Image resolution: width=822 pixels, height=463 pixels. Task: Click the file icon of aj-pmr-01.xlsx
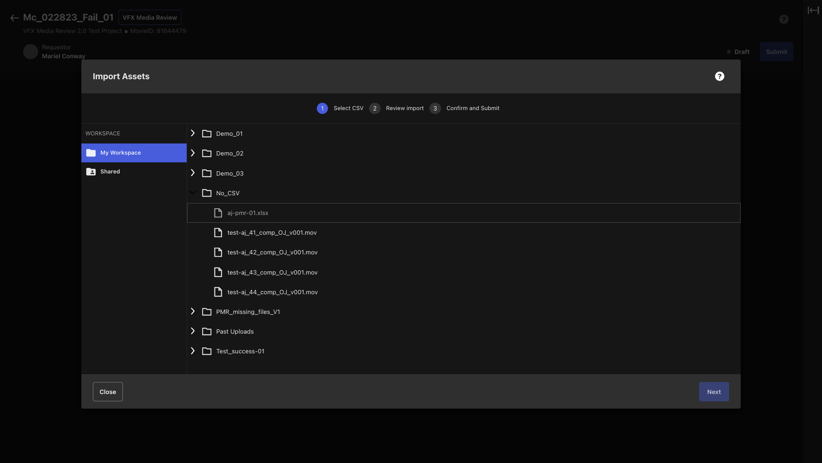click(x=218, y=213)
